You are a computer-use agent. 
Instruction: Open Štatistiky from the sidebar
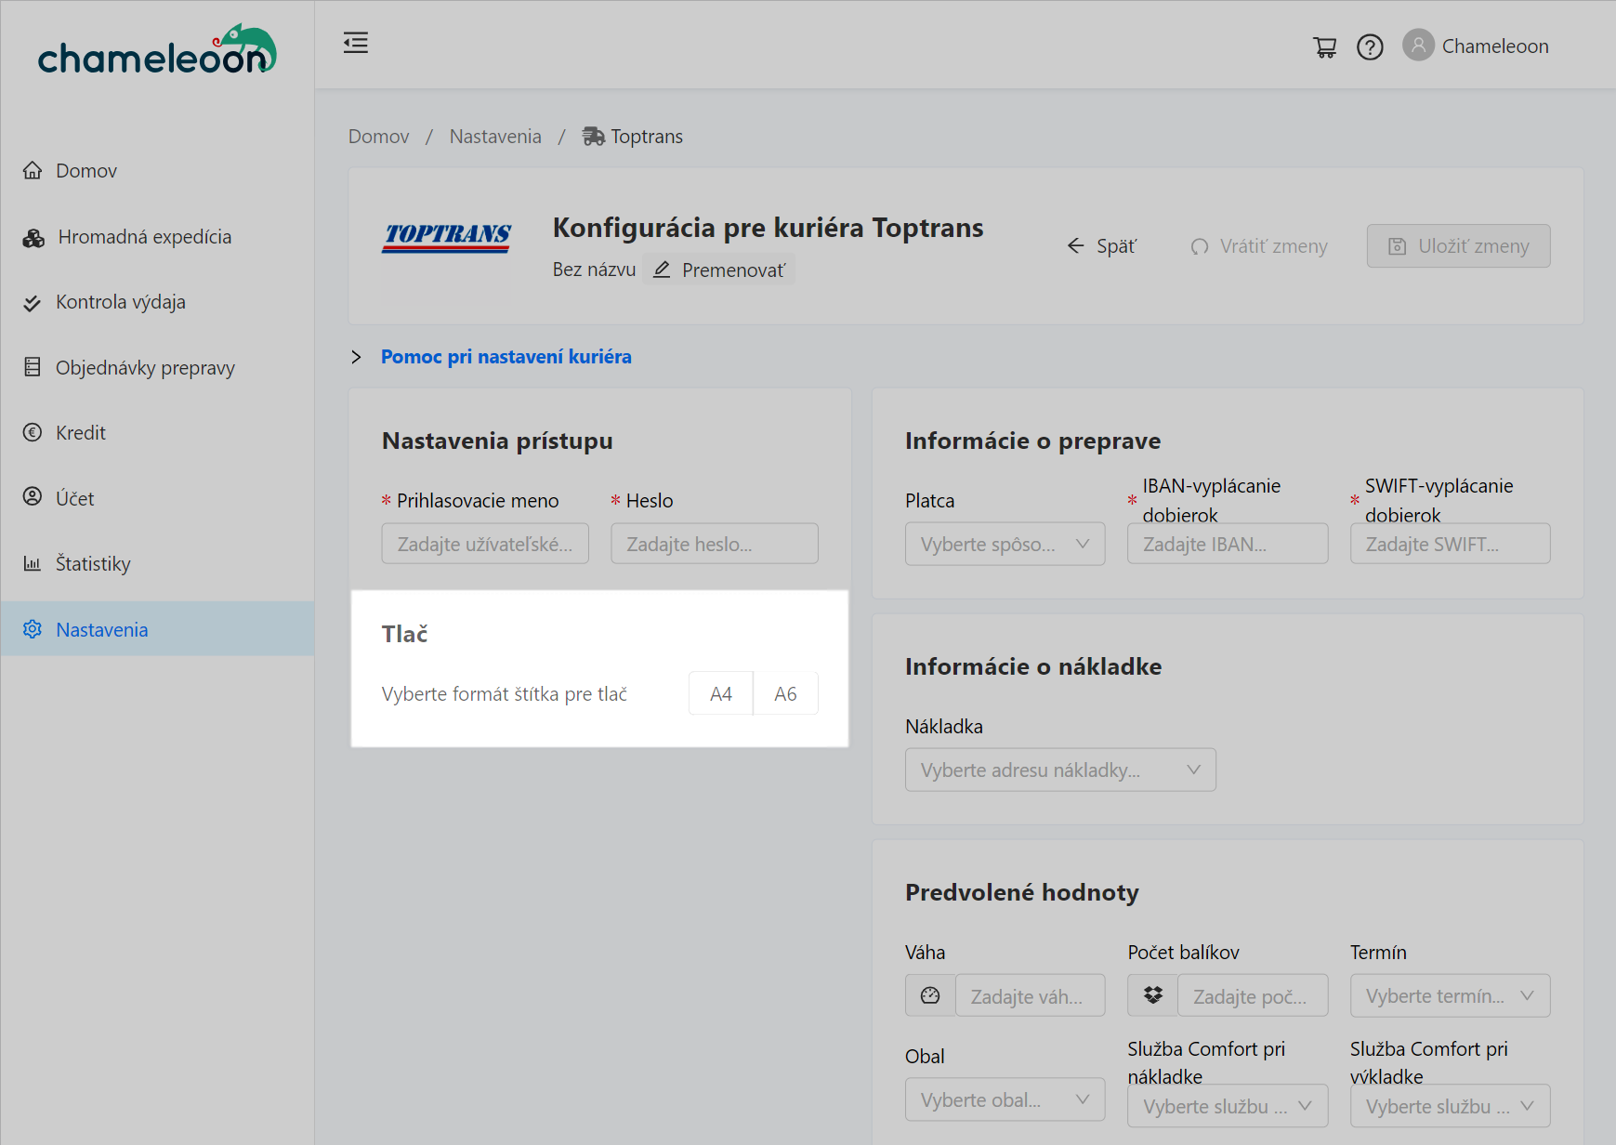coord(93,564)
